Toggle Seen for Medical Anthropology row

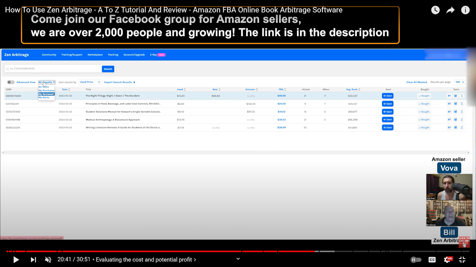pyautogui.click(x=388, y=119)
